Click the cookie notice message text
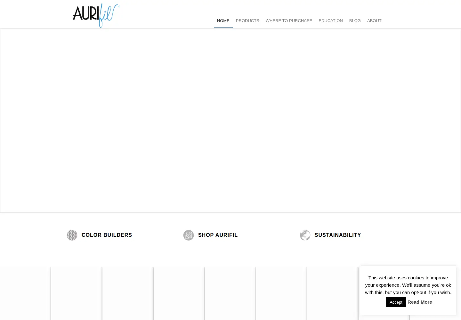Viewport: 461px width, 320px height. (x=408, y=285)
